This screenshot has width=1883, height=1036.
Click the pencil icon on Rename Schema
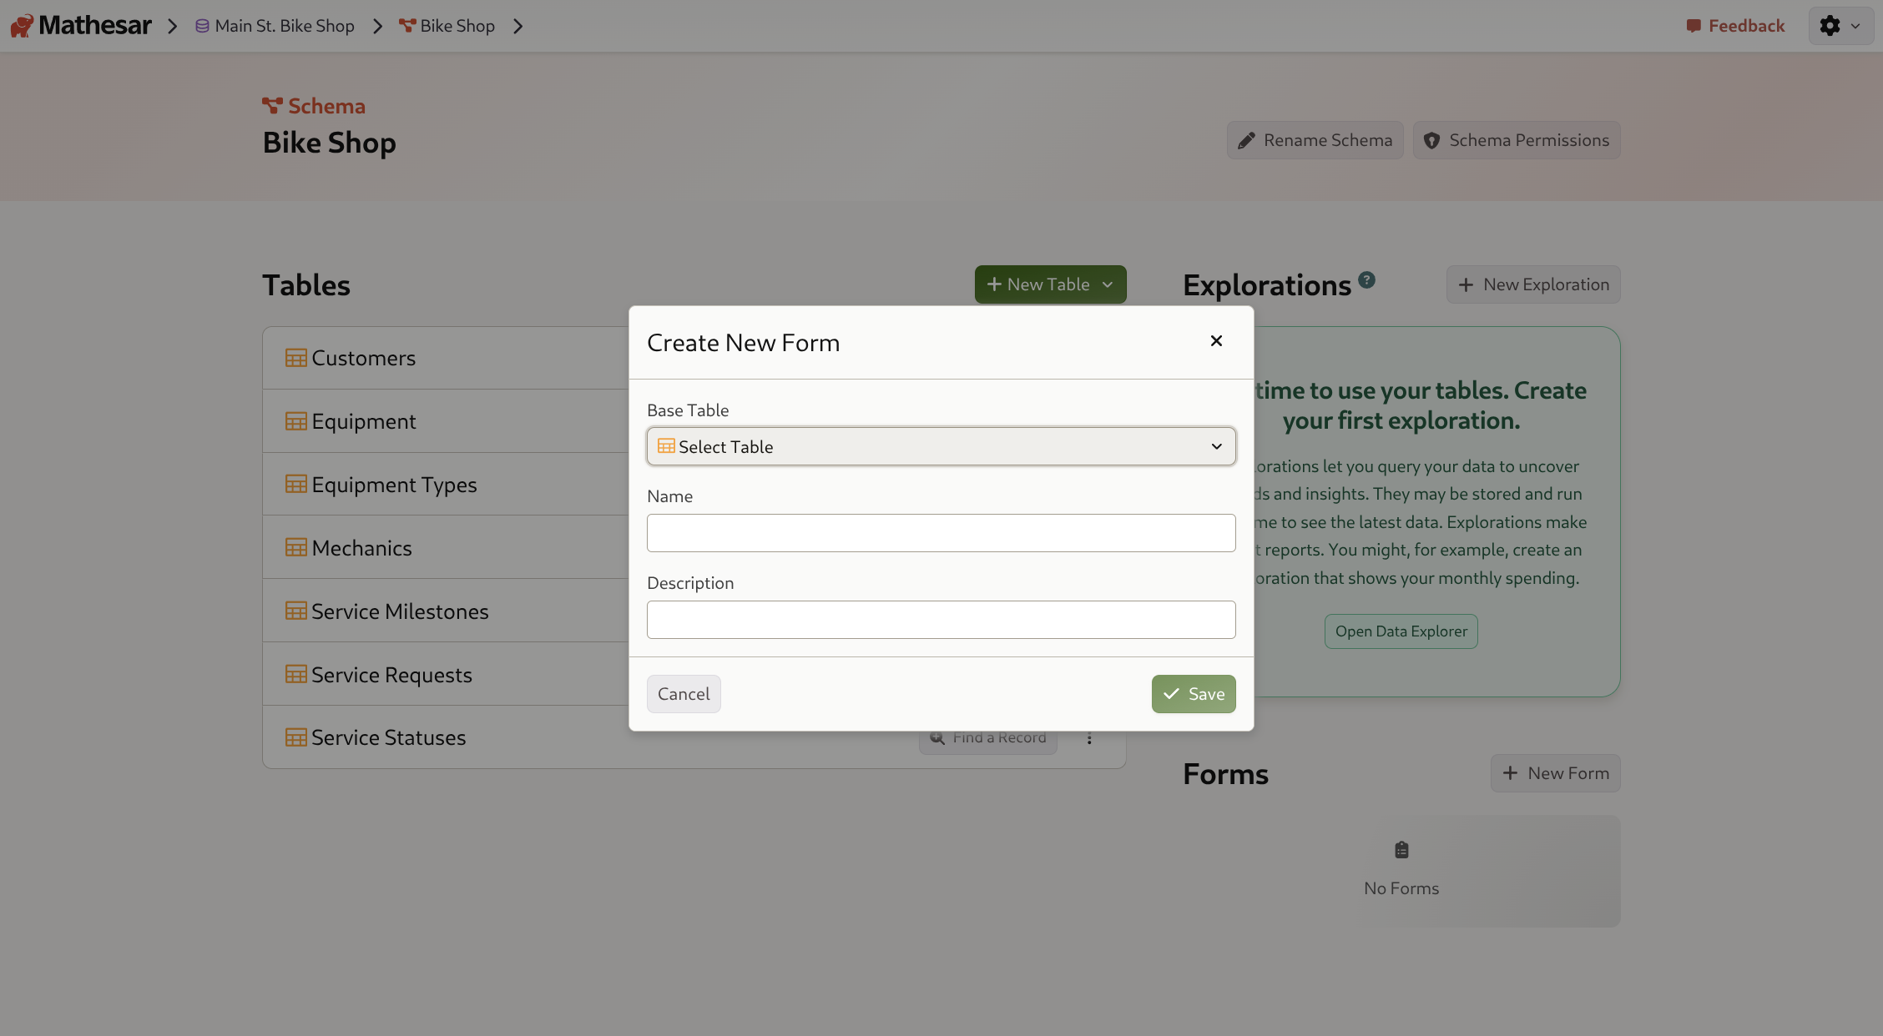[1247, 139]
